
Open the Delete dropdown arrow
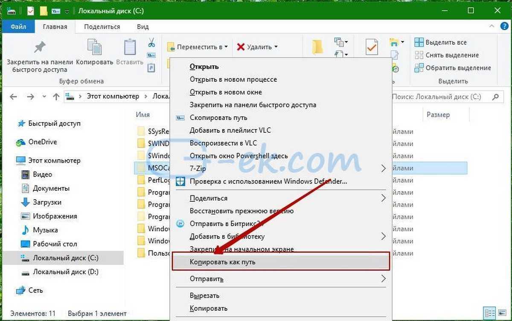pos(276,47)
